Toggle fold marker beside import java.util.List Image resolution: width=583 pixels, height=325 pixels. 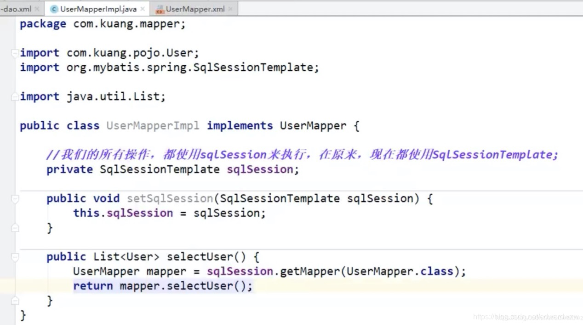pos(15,96)
